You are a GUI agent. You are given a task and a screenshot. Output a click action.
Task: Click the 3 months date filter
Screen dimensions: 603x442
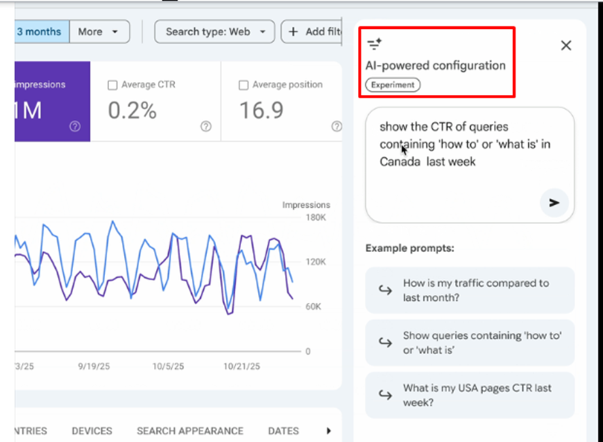click(x=38, y=31)
